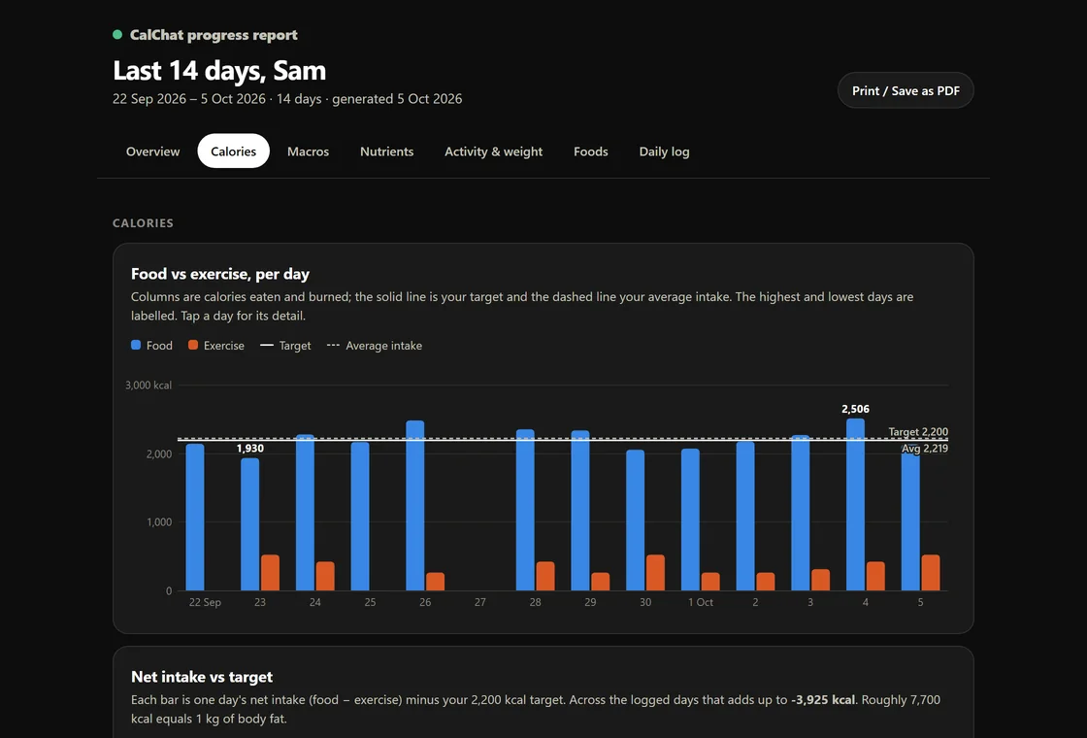The width and height of the screenshot is (1087, 738).
Task: Tap the 2 Oct exercise bar
Action: pos(766,582)
